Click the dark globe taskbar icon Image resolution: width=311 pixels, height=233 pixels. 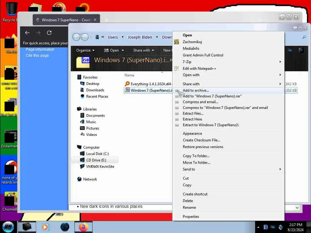(x=65, y=227)
